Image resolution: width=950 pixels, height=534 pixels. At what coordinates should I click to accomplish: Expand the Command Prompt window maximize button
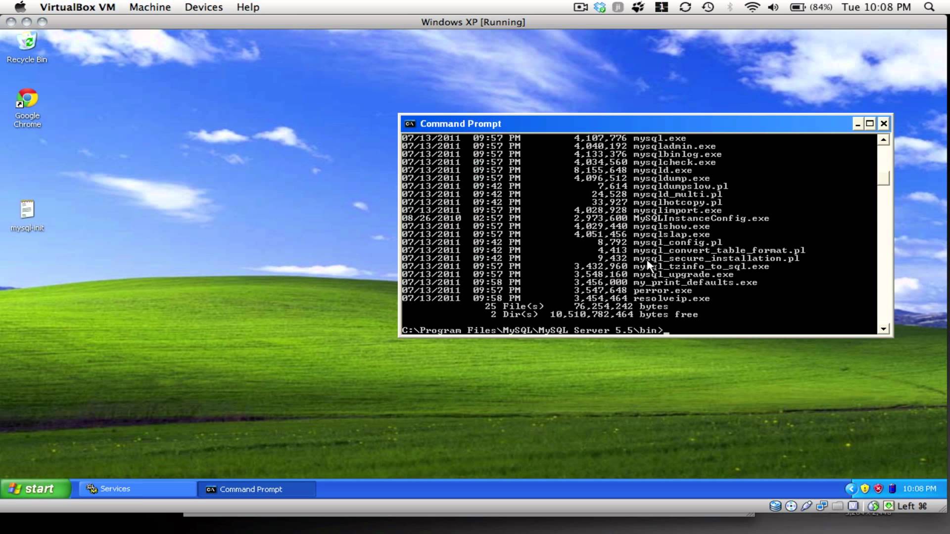tap(870, 123)
